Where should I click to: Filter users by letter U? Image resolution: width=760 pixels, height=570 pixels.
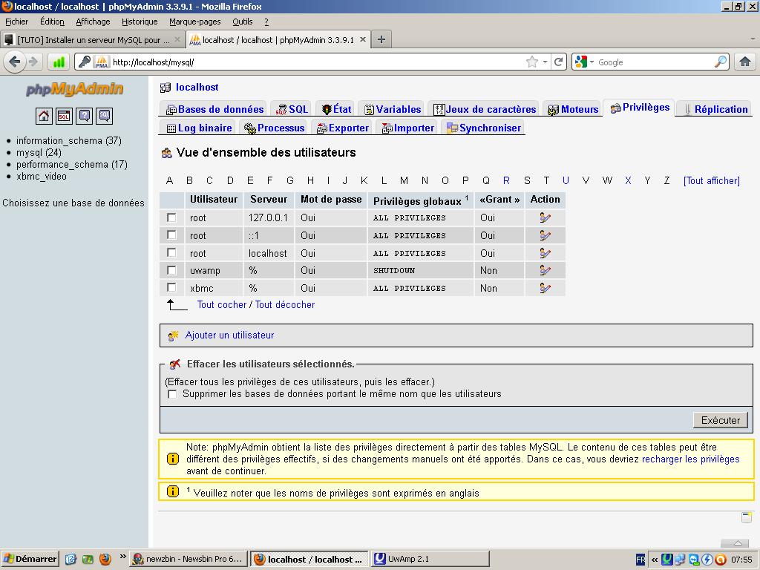click(x=566, y=180)
